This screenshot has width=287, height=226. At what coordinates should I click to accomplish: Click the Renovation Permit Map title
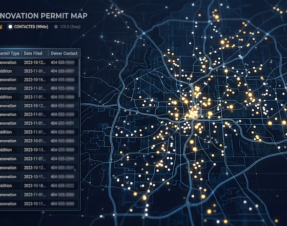(44, 16)
